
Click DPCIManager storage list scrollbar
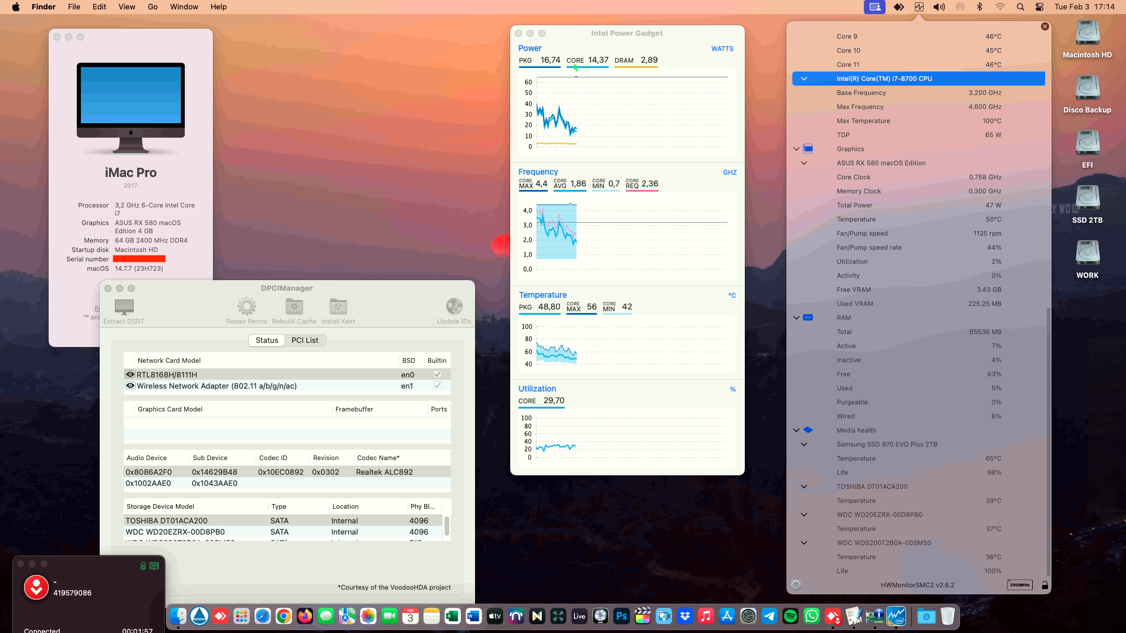coord(447,526)
